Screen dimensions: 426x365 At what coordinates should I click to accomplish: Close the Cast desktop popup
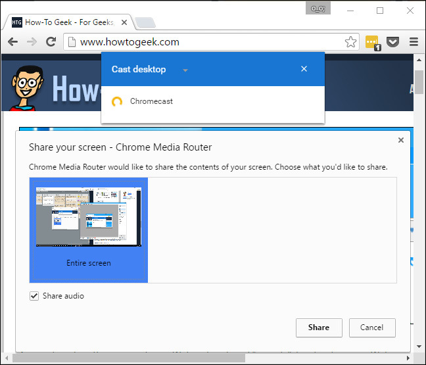click(x=304, y=69)
